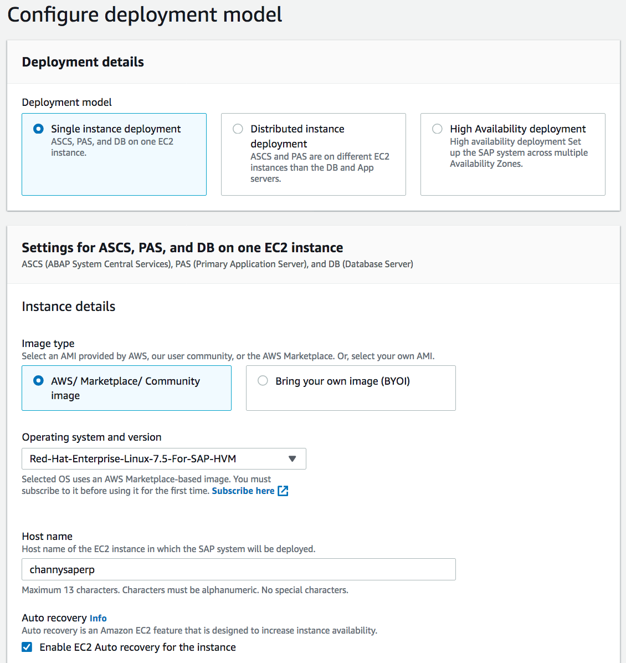The width and height of the screenshot is (626, 663).
Task: Click the Deployment details section header
Action: point(83,62)
